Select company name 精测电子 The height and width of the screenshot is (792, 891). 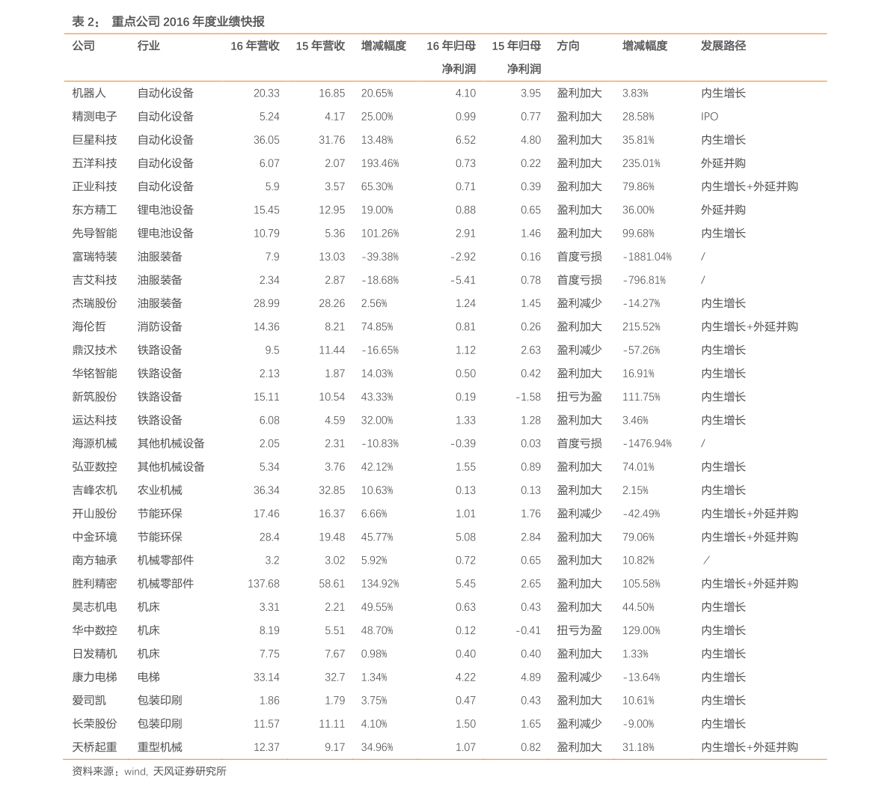(95, 117)
